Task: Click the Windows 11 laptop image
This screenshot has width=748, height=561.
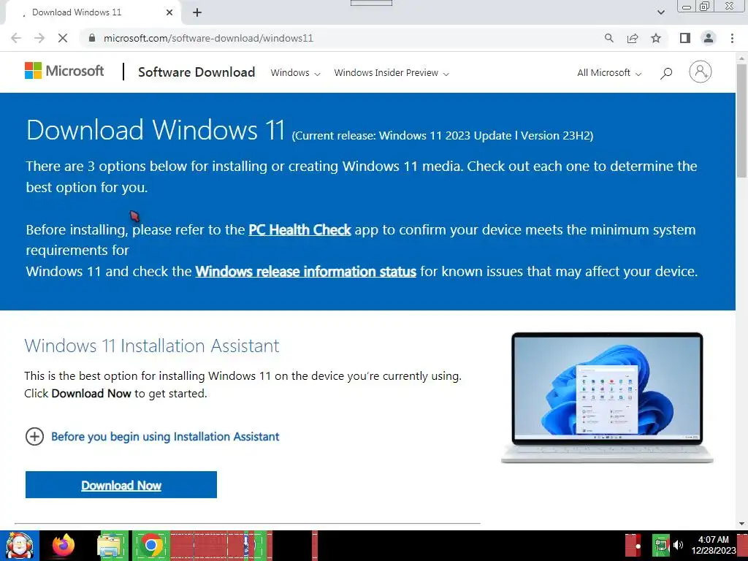Action: [x=607, y=397]
